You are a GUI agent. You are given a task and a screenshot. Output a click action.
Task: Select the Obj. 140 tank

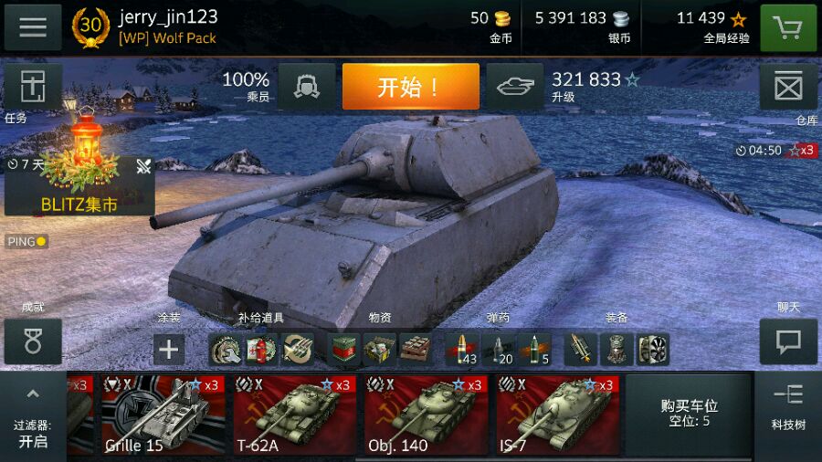(427, 415)
